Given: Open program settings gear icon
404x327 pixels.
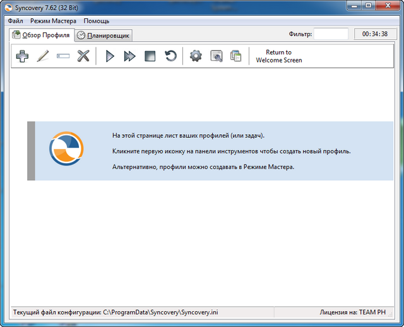Looking at the screenshot, I should pyautogui.click(x=196, y=57).
